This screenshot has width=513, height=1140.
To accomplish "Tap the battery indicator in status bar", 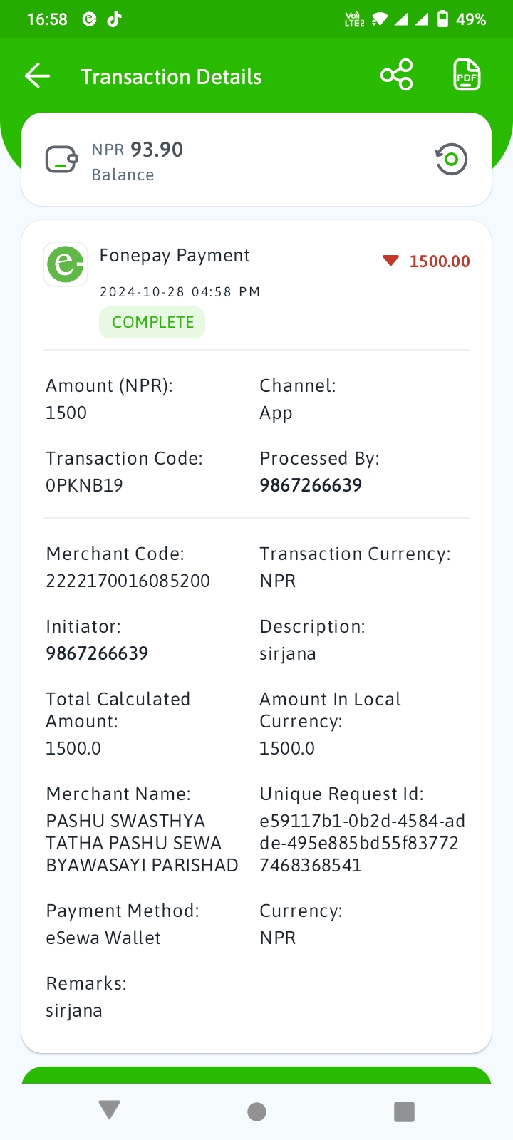I will pyautogui.click(x=442, y=19).
